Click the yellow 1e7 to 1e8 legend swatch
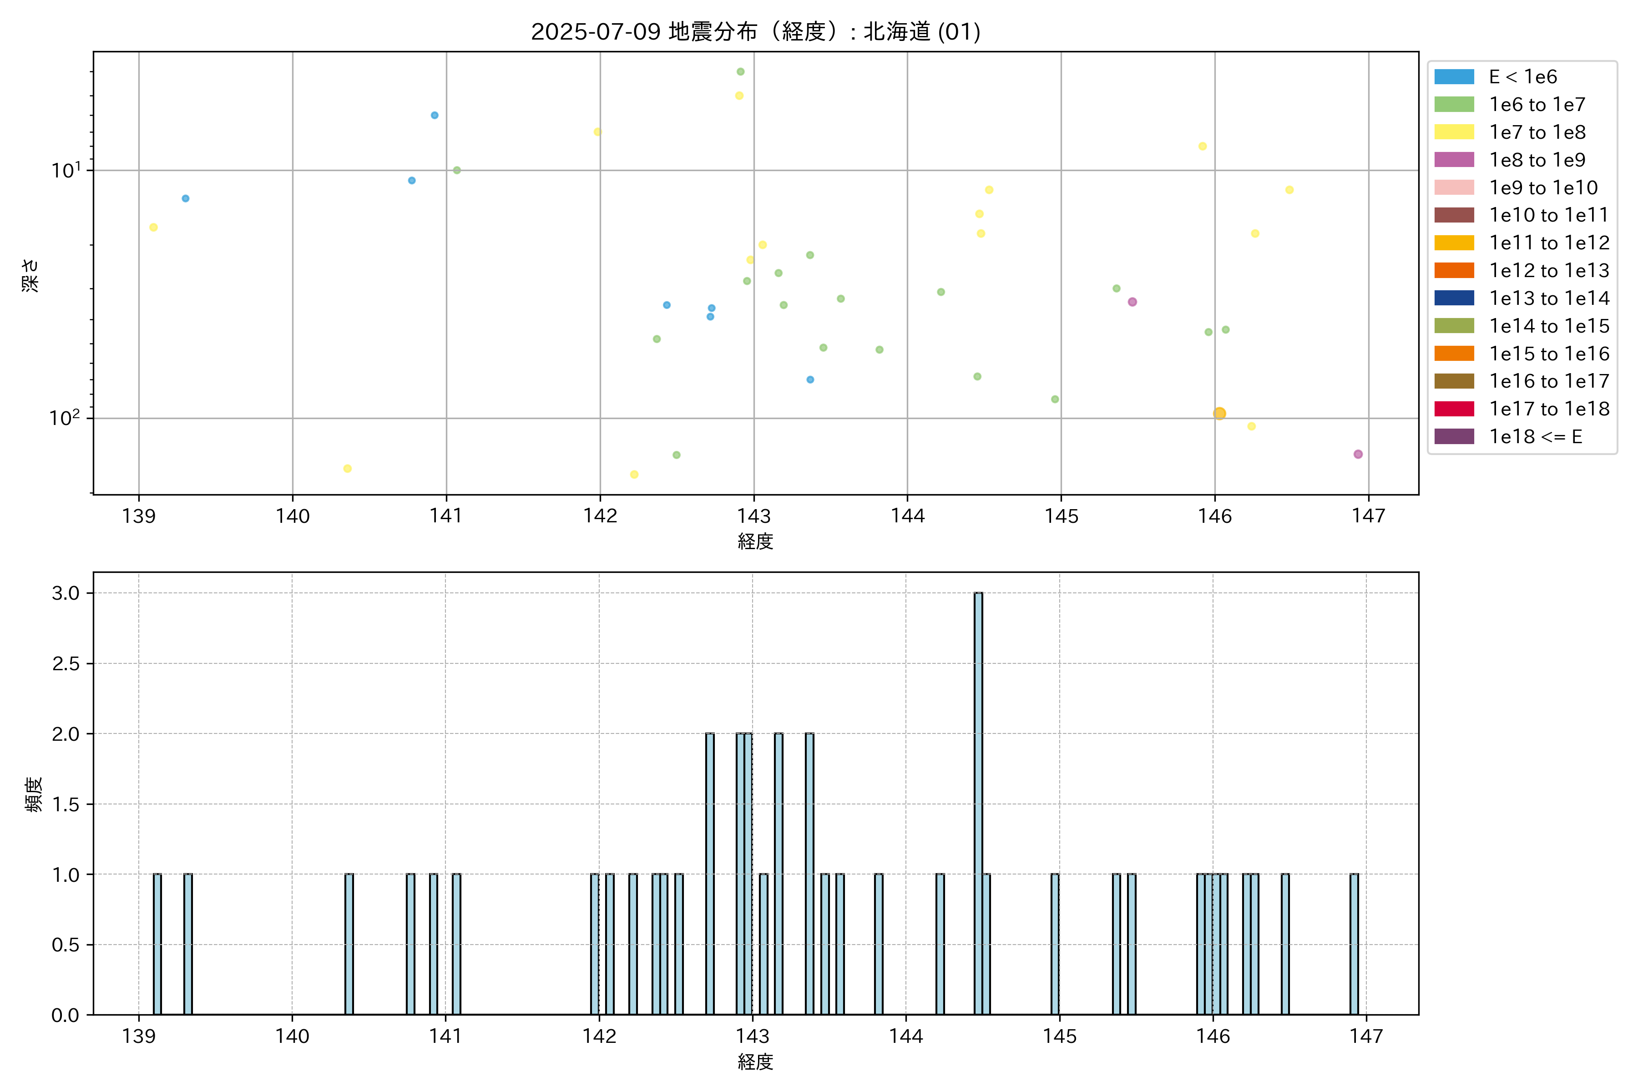Image resolution: width=1638 pixels, height=1092 pixels. coord(1453,132)
